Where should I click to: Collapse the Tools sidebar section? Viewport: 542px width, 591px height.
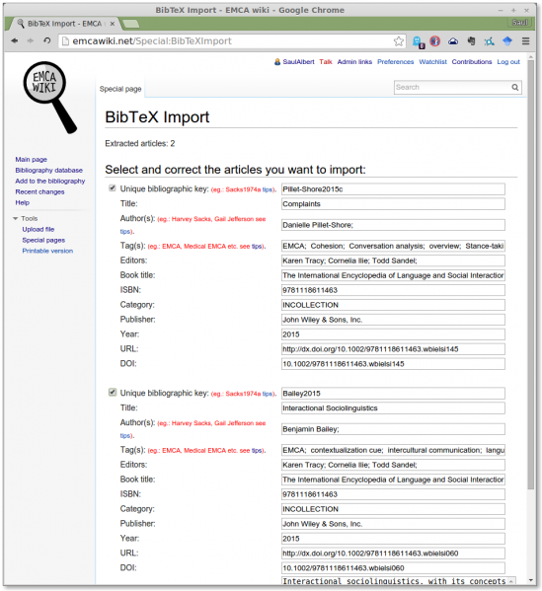click(16, 219)
